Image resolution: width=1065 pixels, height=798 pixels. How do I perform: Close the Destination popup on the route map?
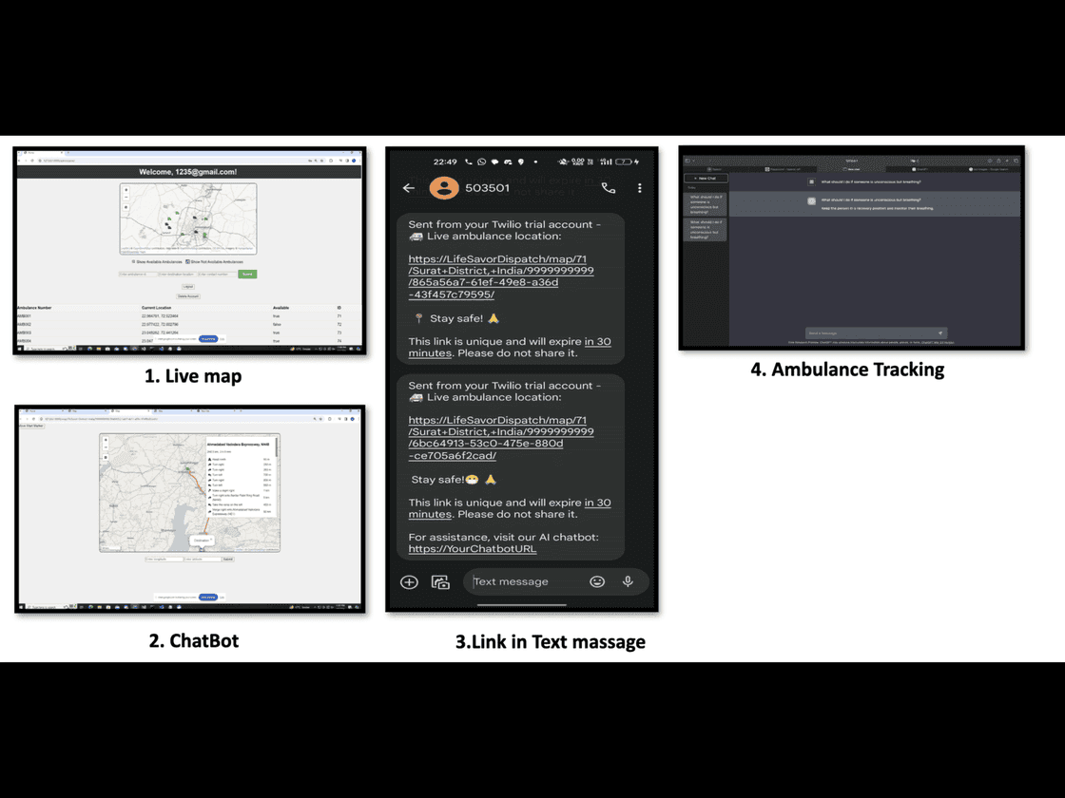coord(211,540)
